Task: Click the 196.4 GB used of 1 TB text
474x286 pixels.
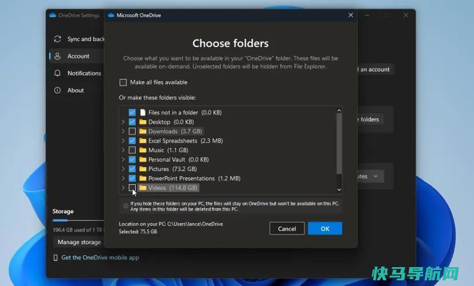Action: point(77,230)
